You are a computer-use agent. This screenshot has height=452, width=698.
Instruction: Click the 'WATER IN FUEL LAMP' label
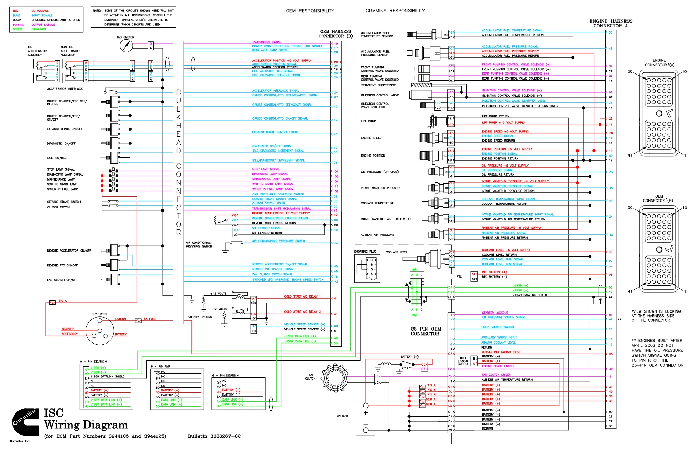coord(62,189)
